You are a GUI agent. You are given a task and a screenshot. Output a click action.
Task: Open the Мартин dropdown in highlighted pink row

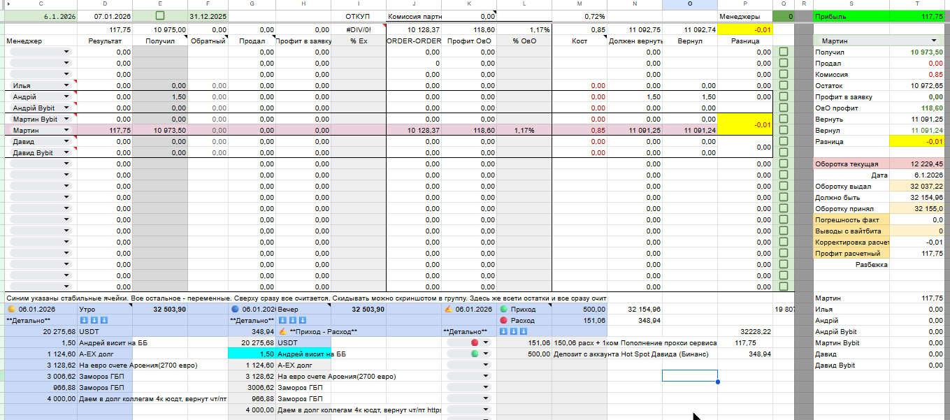pyautogui.click(x=66, y=130)
